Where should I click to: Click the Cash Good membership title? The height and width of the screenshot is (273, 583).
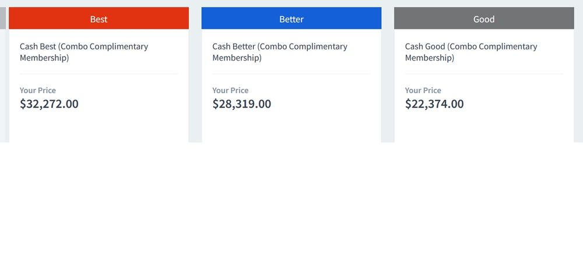[471, 52]
